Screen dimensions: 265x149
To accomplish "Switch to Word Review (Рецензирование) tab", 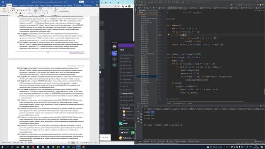I will pos(58,5).
